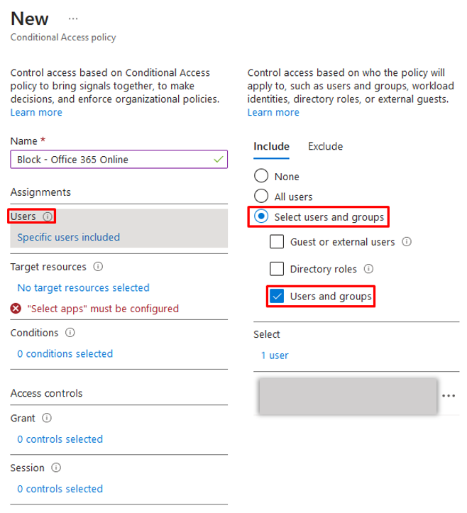Switch to the Exclude tab
This screenshot has width=467, height=513.
(325, 147)
